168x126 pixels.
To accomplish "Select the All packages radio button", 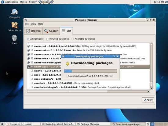I will coord(28,39).
